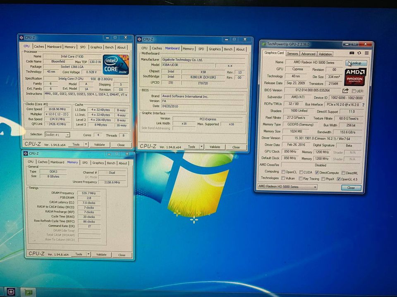Viewport: 397px width, 297px height.
Task: Click Close in CPU-Z Mainboard window
Action: coord(236,147)
